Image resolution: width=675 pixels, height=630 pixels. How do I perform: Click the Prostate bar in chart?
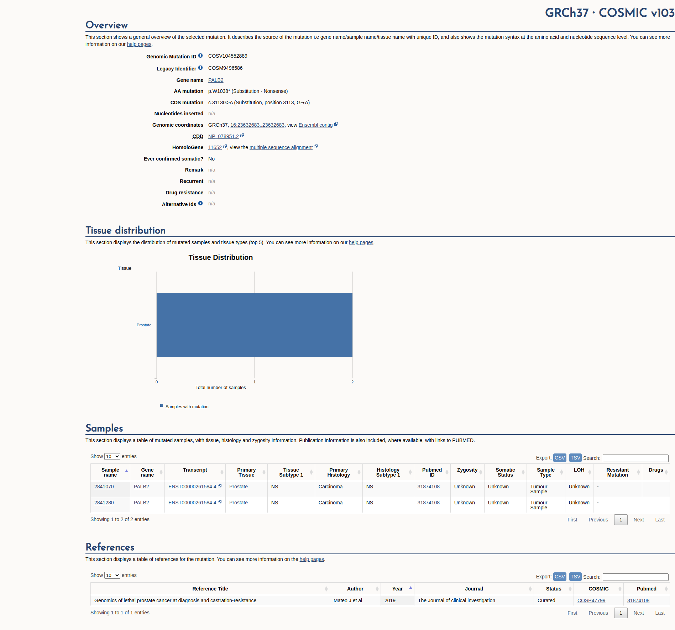pyautogui.click(x=255, y=325)
